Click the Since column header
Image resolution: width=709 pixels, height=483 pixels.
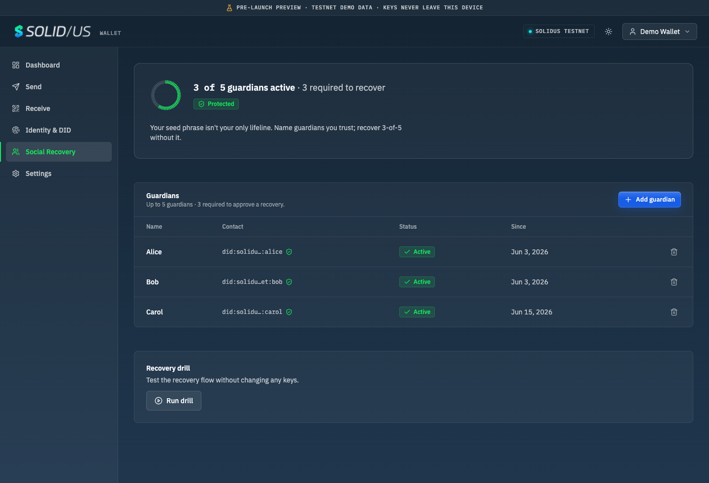pyautogui.click(x=518, y=227)
